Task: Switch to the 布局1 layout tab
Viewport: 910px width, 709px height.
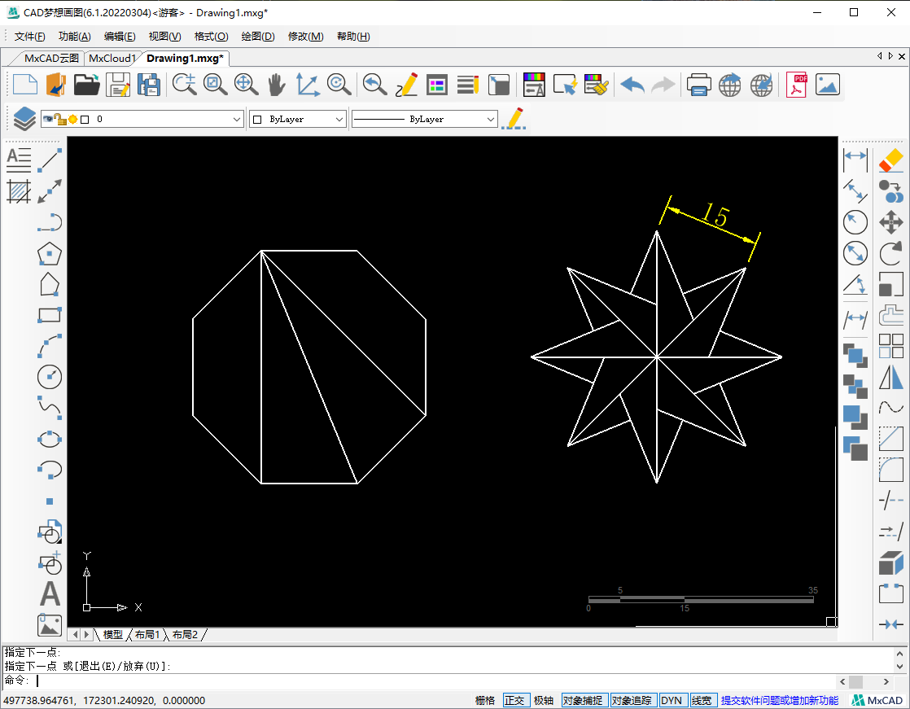Action: tap(147, 634)
